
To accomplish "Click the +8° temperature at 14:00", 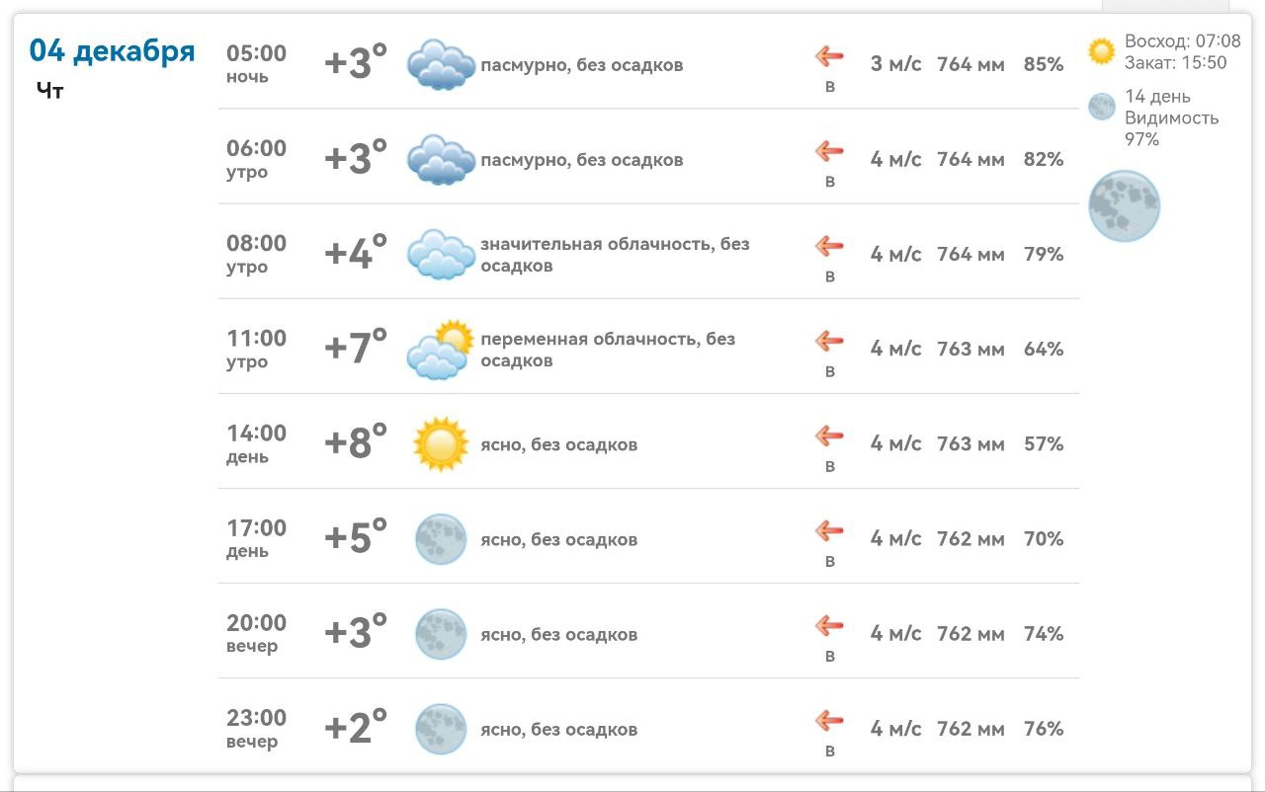I will (356, 443).
